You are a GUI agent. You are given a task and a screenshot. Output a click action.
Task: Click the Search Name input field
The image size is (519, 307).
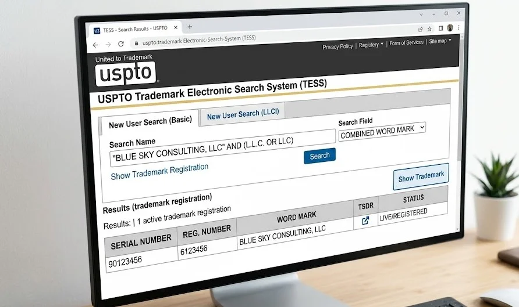tap(222, 148)
